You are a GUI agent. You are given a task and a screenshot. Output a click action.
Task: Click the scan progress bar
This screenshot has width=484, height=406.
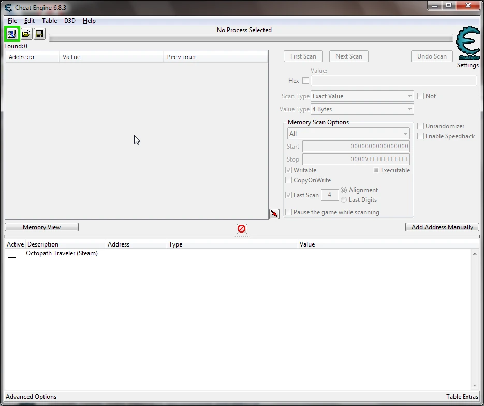click(251, 38)
